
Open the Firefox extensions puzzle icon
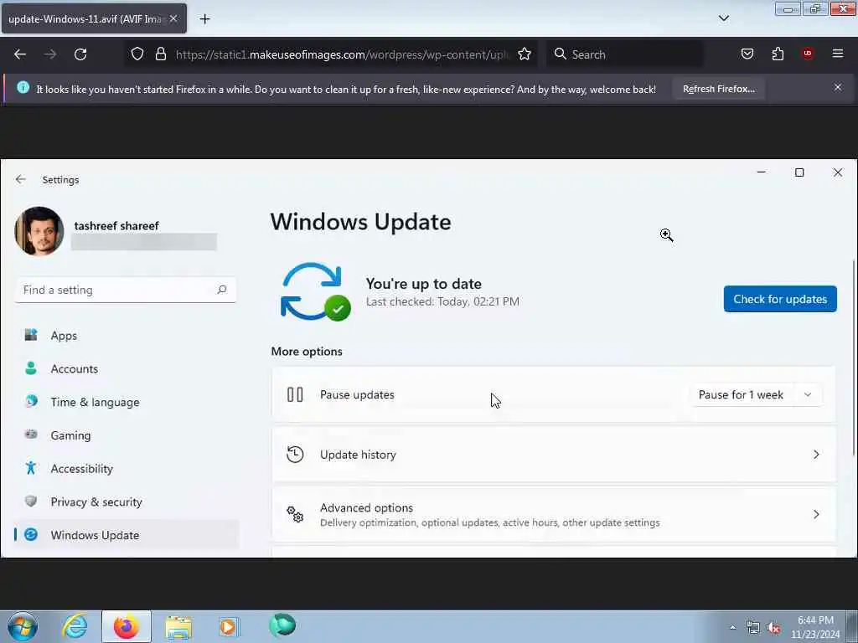(778, 54)
